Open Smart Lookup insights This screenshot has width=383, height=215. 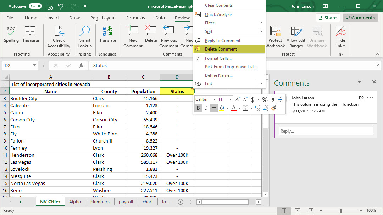pyautogui.click(x=84, y=36)
